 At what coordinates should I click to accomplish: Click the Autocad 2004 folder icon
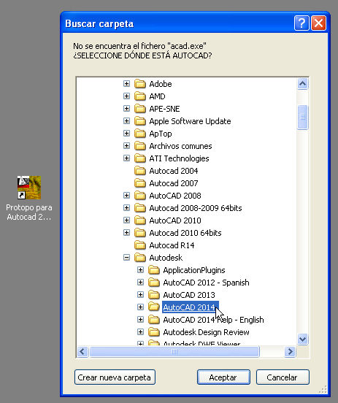pyautogui.click(x=140, y=171)
